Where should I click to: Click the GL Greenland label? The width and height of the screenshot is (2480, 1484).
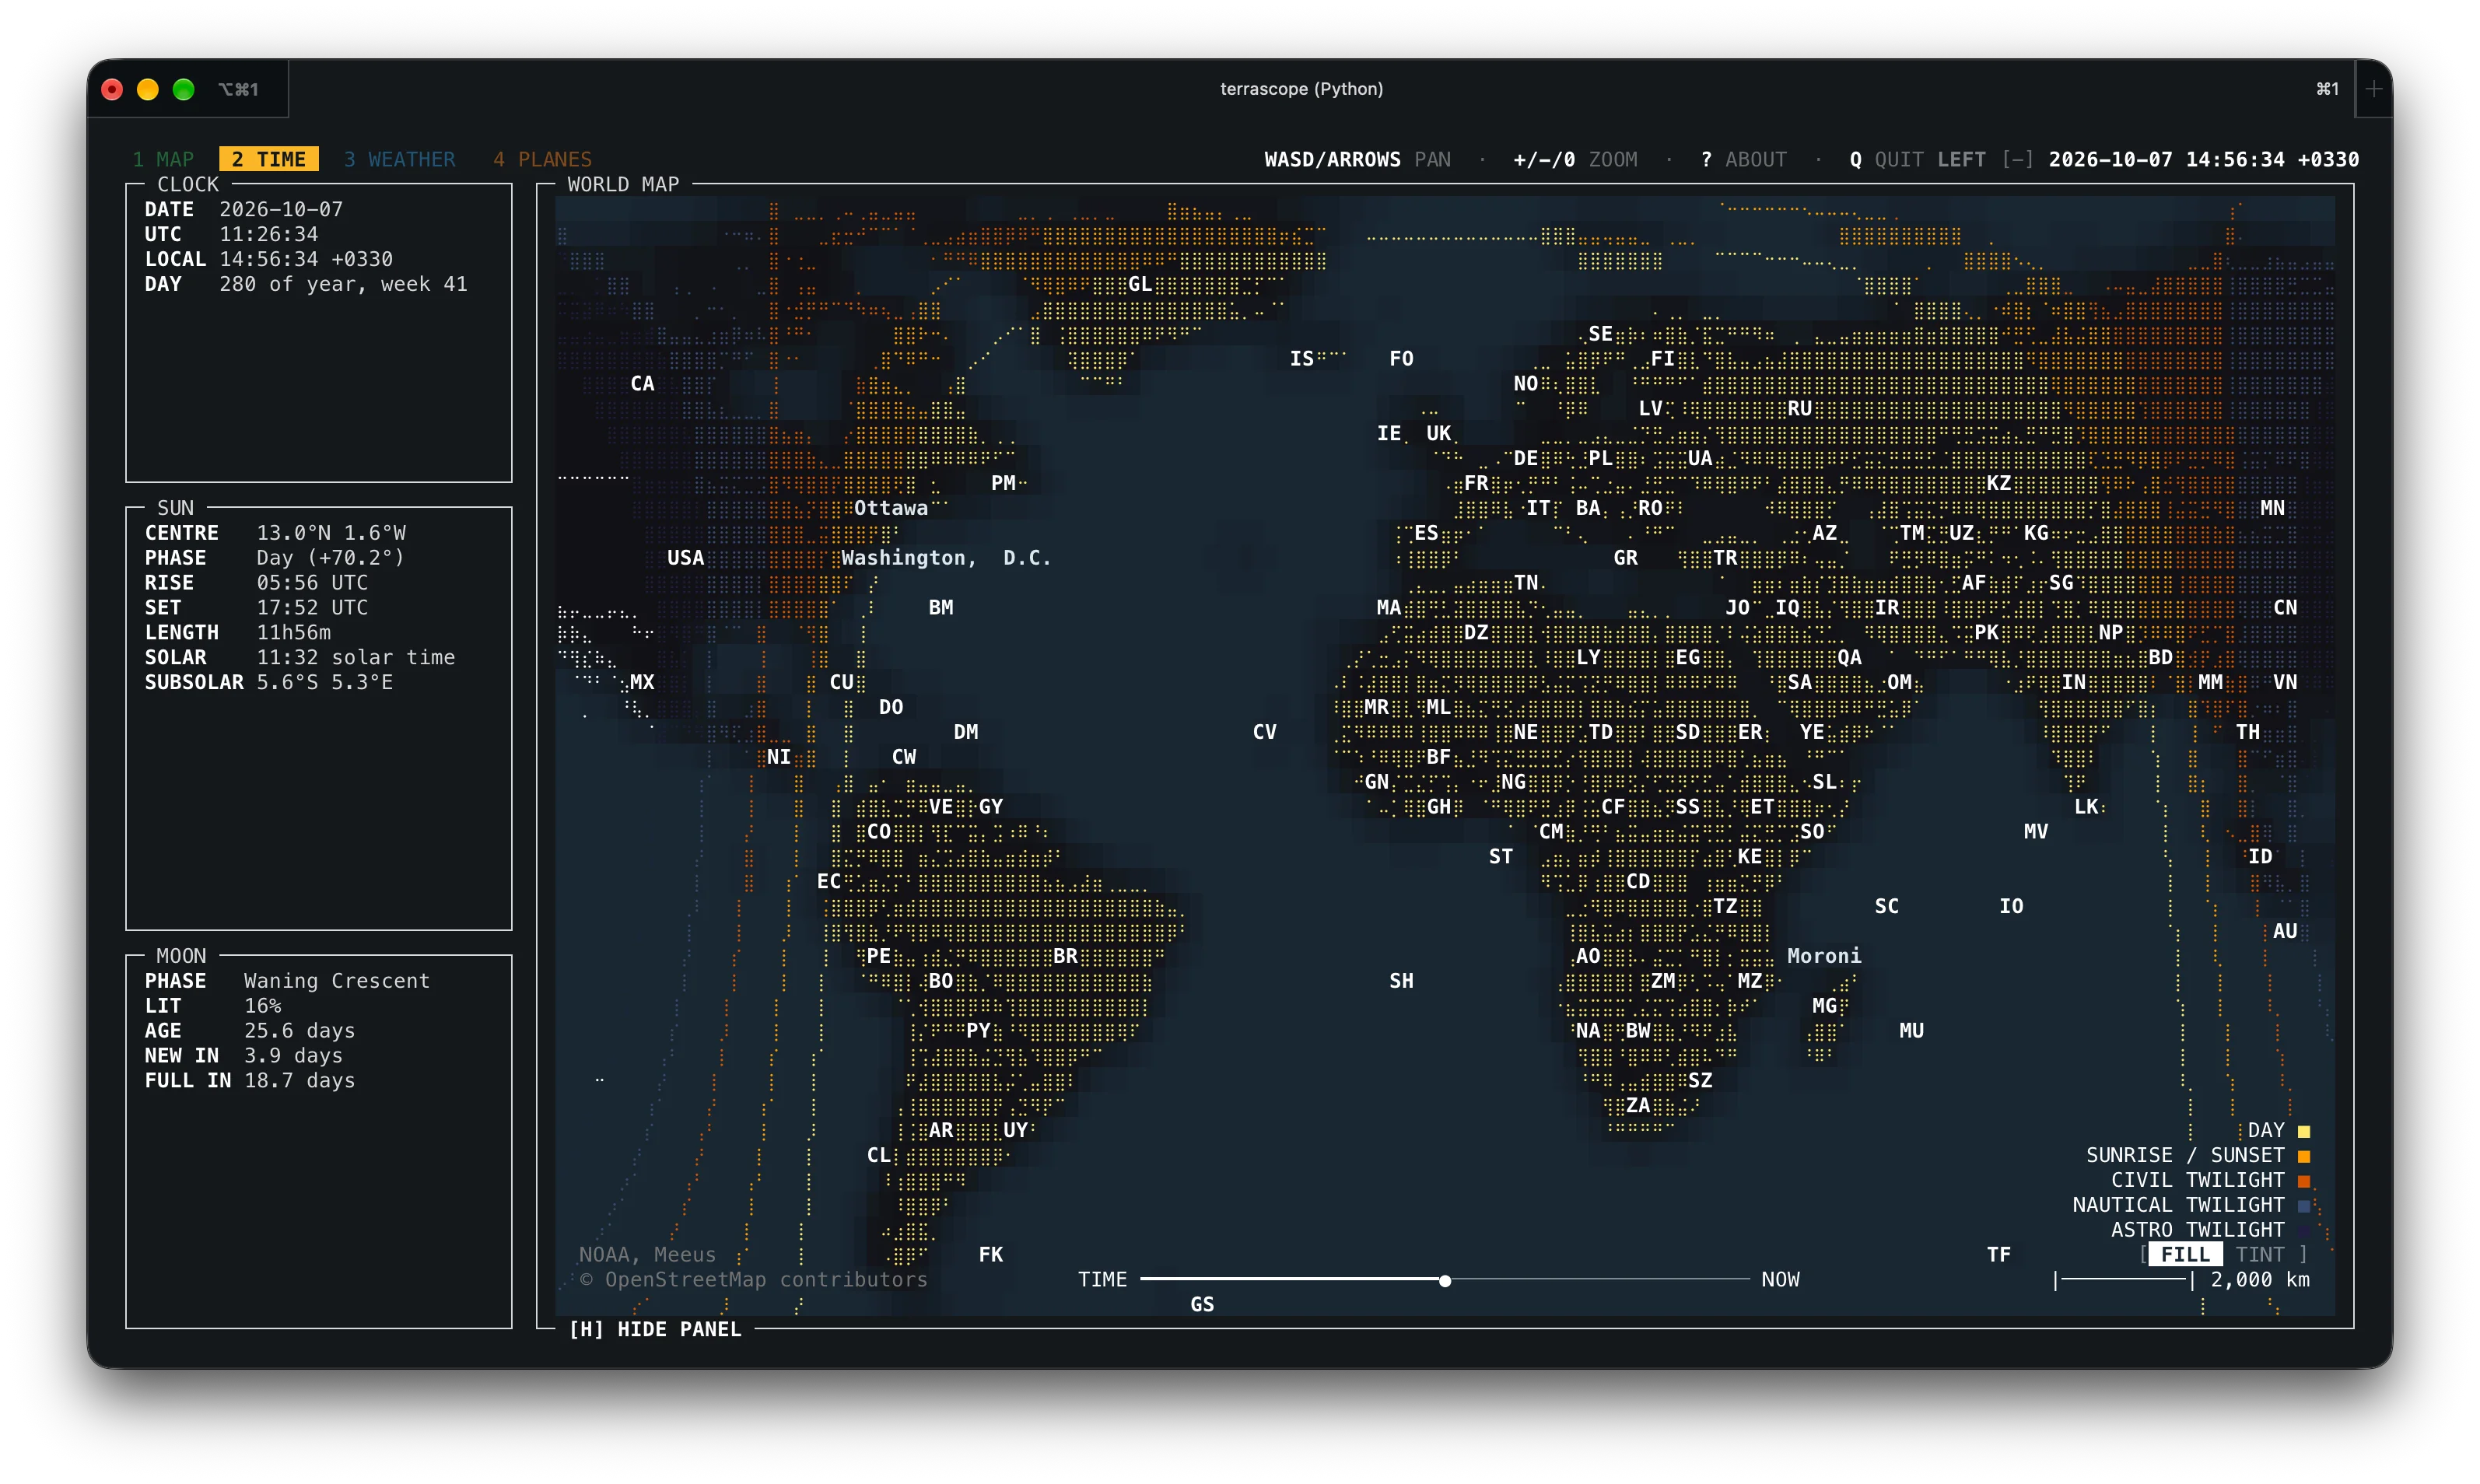click(x=1140, y=284)
